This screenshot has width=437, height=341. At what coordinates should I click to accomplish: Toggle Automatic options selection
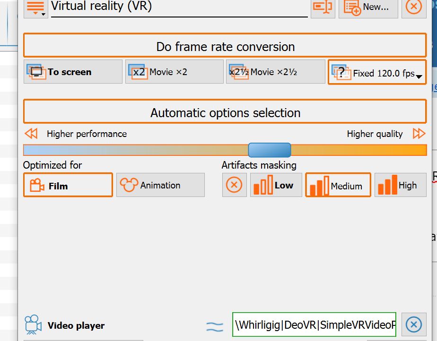(225, 113)
